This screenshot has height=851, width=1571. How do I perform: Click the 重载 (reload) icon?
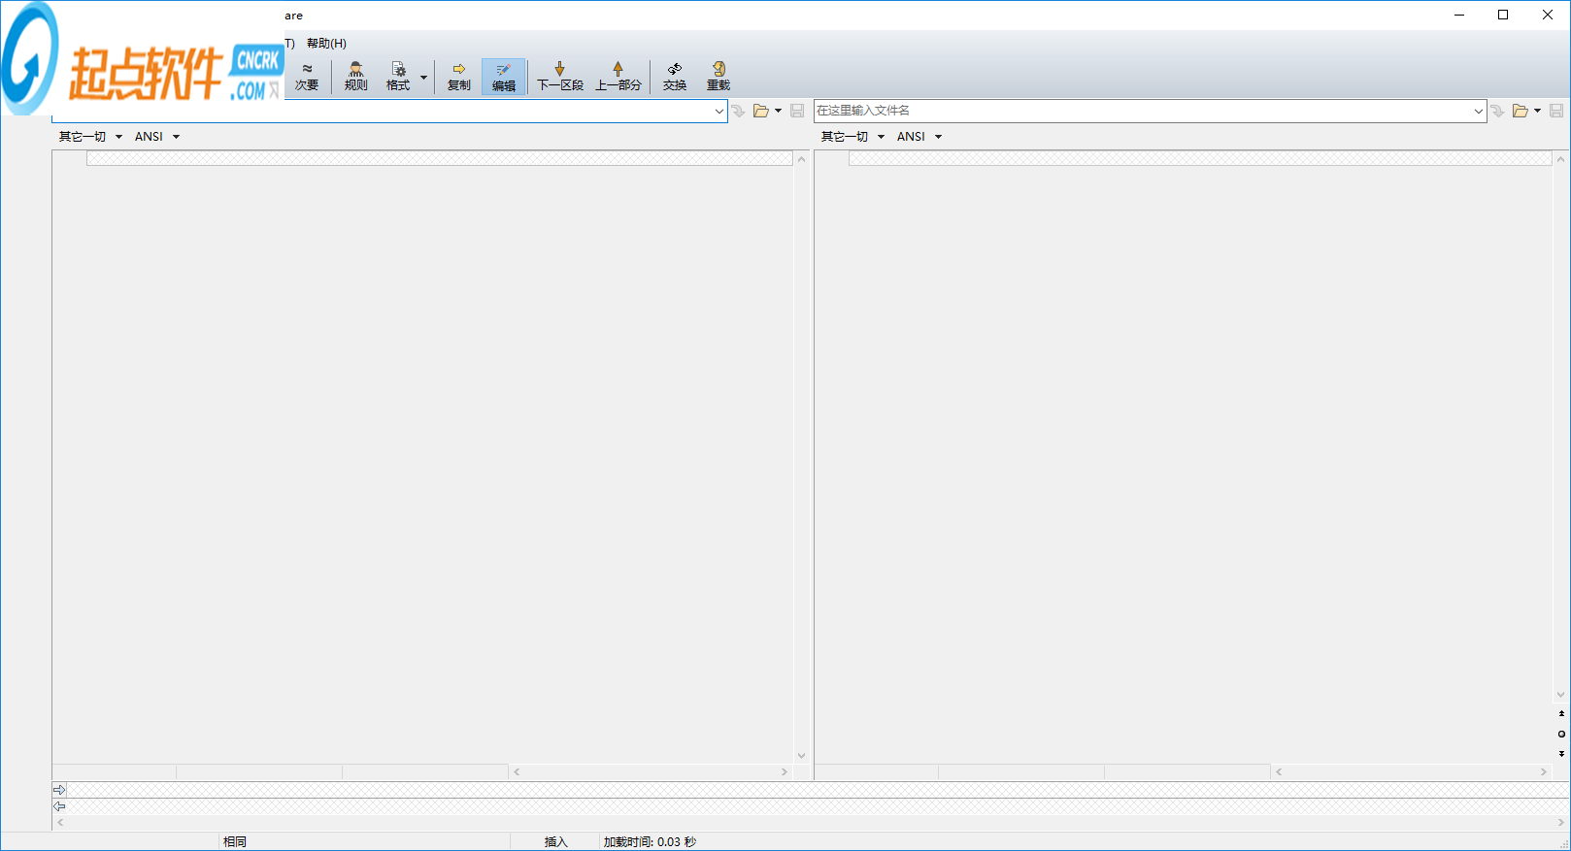(719, 77)
